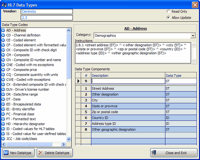Click the icon beside ID - Coded values for HL7 tables

coord(3,129)
